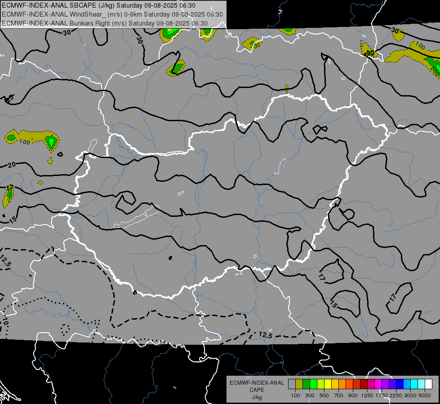Viewport: 440px width, 404px height.
Task: Click the legend 'ECMWF-INDEX-ANAL' caption
Action: click(257, 383)
